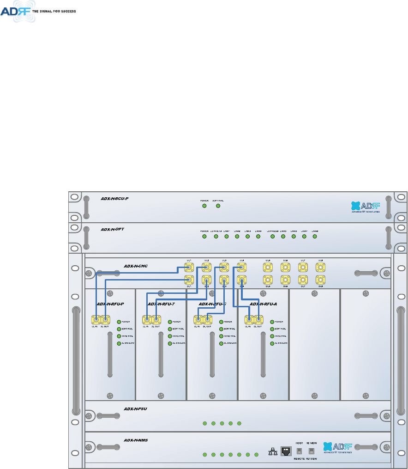This screenshot has width=408, height=469.
Task: Click the DL4 connector on the CHC panel
Action: [242, 280]
